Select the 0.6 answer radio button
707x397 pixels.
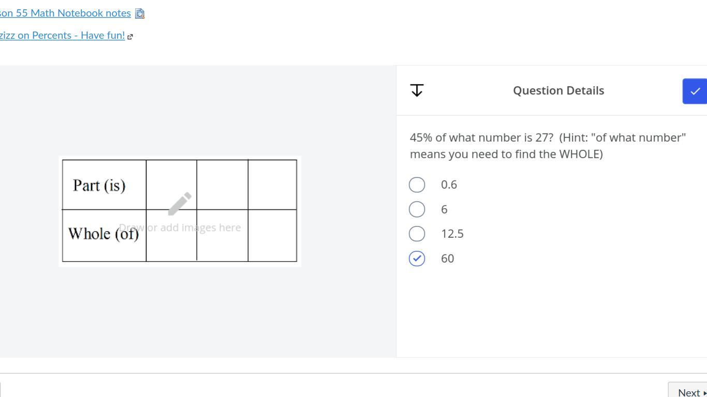(x=417, y=185)
